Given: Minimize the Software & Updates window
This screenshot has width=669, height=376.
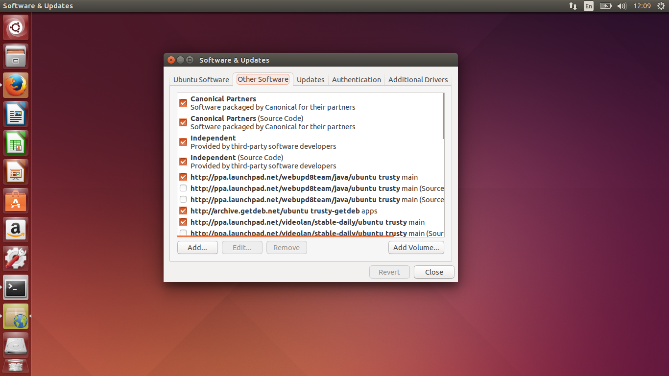Looking at the screenshot, I should coord(180,60).
